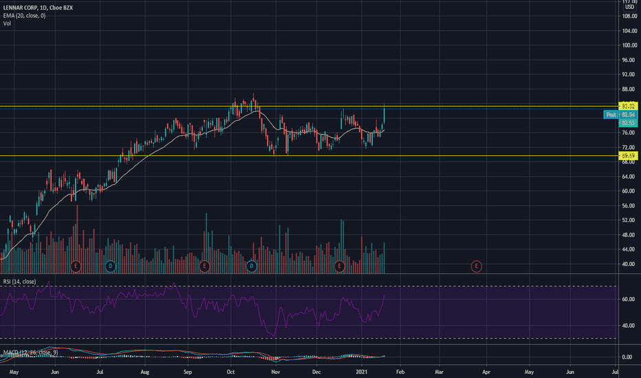Click the Nov label on the time axis

coord(276,372)
